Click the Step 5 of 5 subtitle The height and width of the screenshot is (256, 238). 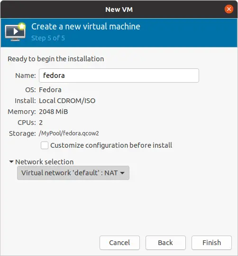(48, 38)
